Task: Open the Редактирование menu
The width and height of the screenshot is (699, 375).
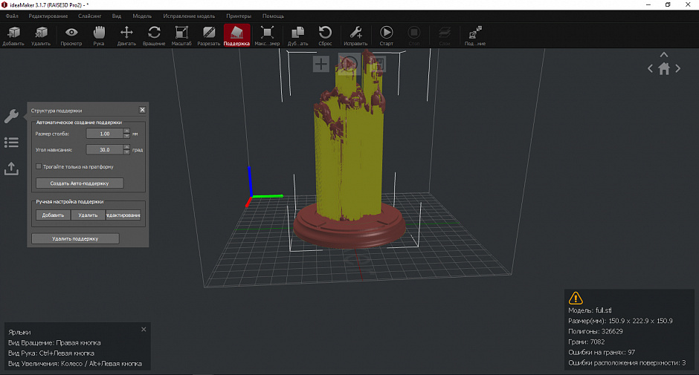Action: click(48, 16)
